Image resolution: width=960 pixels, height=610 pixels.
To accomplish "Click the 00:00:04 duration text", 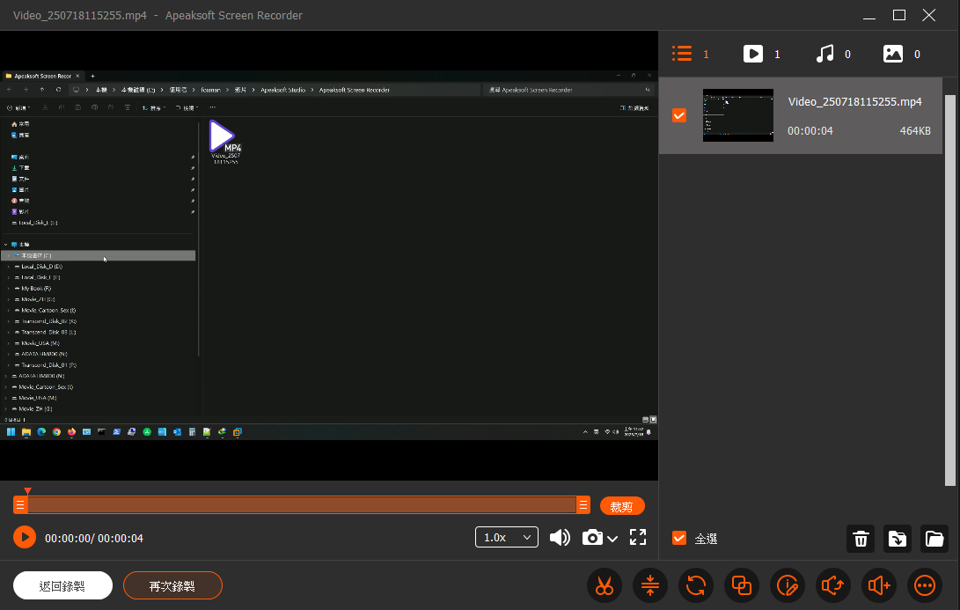I will pos(810,131).
